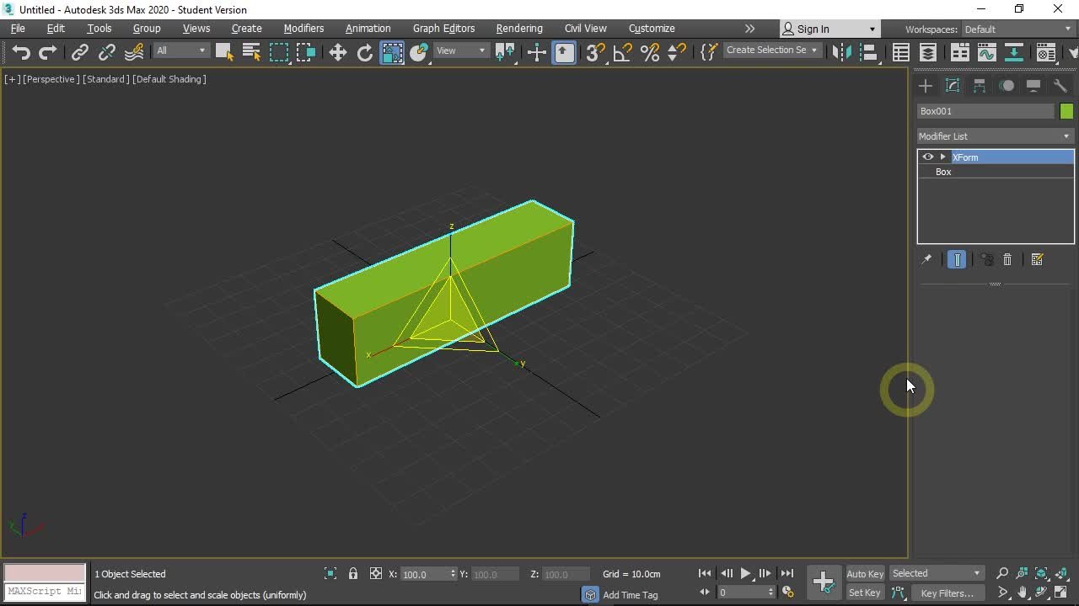
Task: Remove modifier with the trash icon
Action: pos(1007,259)
